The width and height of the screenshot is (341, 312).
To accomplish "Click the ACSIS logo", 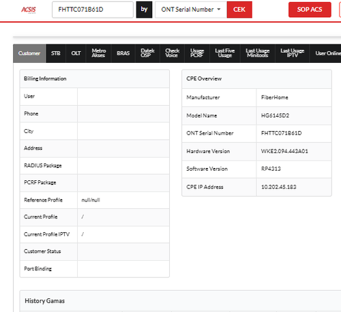I will coord(29,10).
